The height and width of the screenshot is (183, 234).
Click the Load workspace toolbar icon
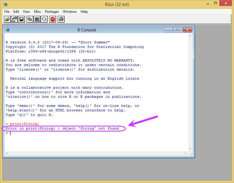14,19
